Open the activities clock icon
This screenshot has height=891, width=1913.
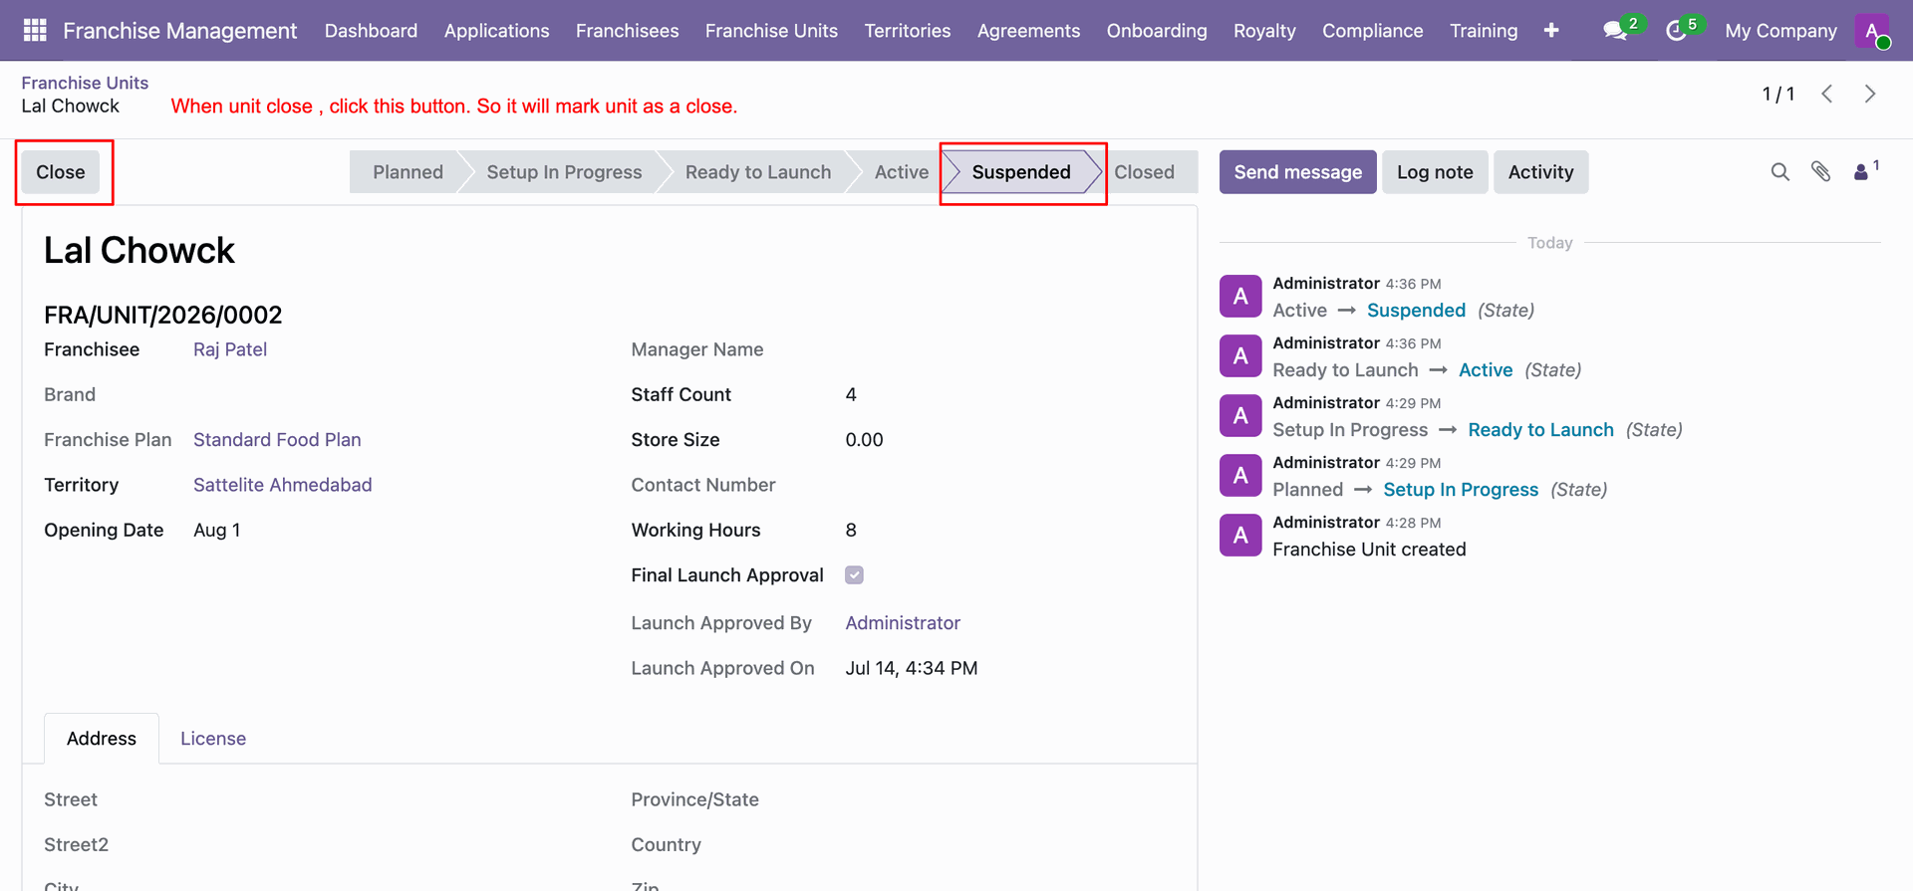click(1676, 31)
